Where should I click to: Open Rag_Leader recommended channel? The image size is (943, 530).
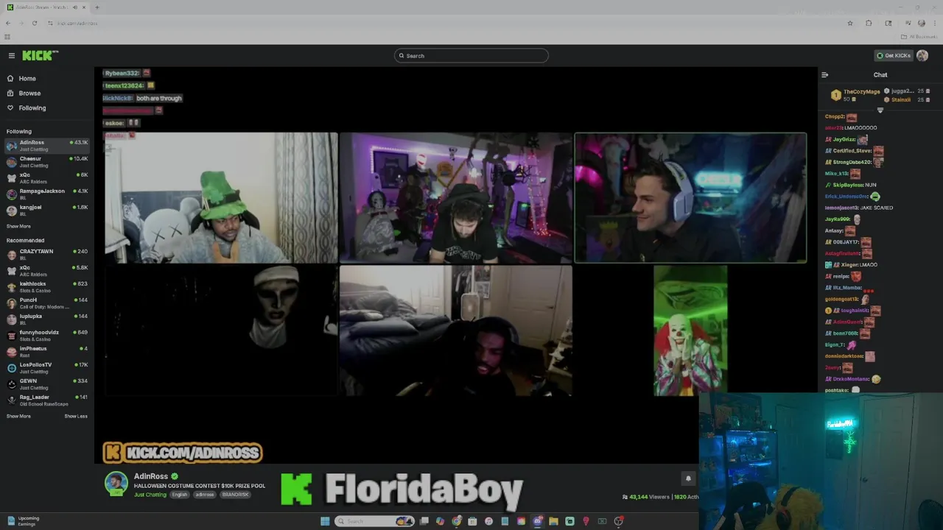tap(47, 400)
